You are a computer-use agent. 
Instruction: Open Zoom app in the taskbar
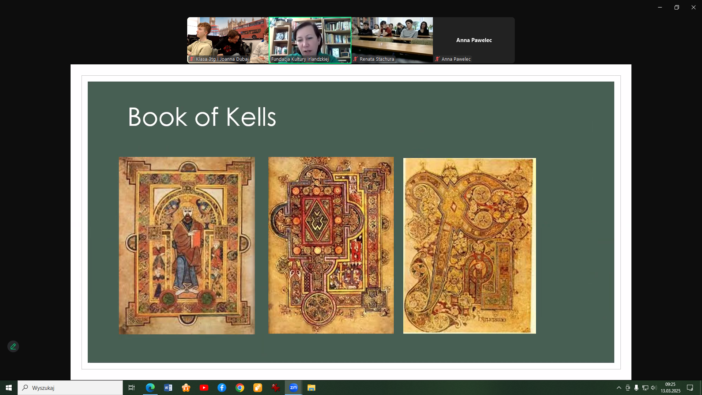[294, 388]
